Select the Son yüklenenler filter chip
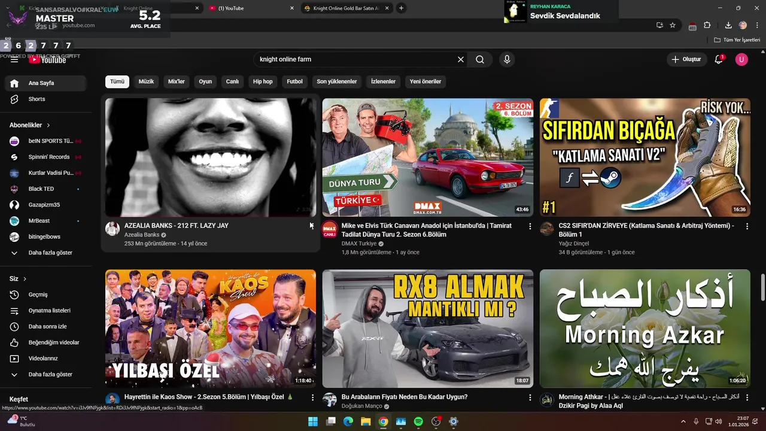 point(337,81)
